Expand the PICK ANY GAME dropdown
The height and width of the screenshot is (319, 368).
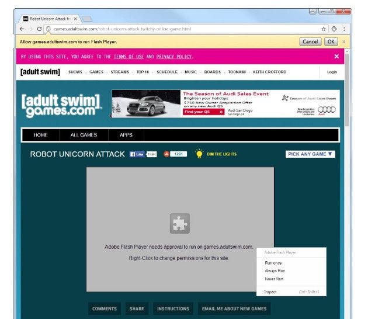coord(310,154)
